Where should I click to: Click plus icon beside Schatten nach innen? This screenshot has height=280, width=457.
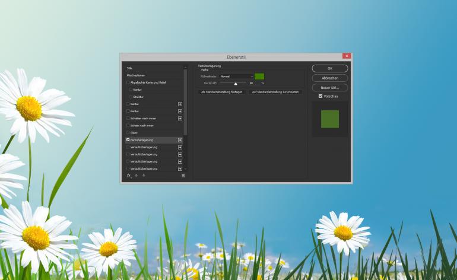point(180,118)
